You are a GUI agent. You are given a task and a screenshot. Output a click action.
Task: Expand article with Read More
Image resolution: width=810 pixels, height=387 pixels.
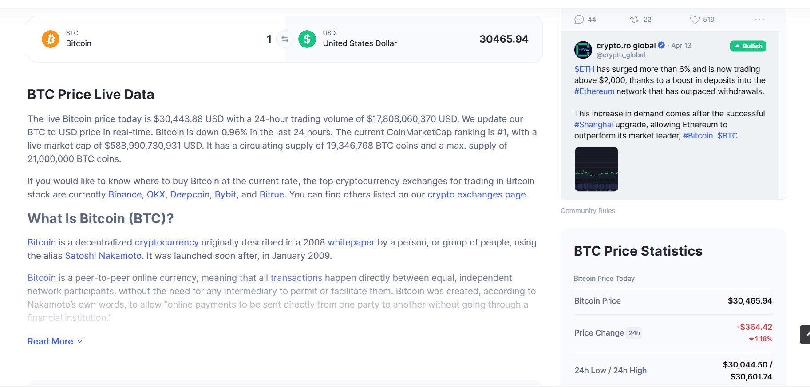(x=55, y=341)
